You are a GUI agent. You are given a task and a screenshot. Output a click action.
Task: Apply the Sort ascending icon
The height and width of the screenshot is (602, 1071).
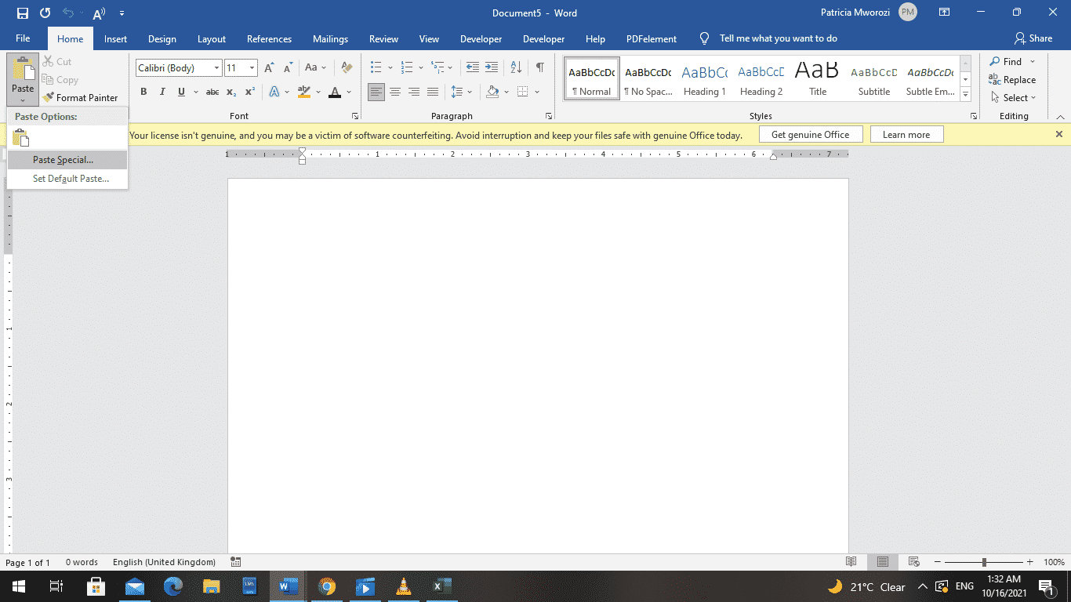[515, 67]
